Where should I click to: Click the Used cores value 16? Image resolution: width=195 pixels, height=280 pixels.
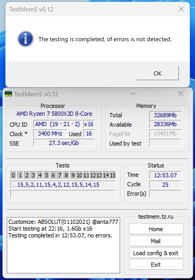pyautogui.click(x=89, y=133)
